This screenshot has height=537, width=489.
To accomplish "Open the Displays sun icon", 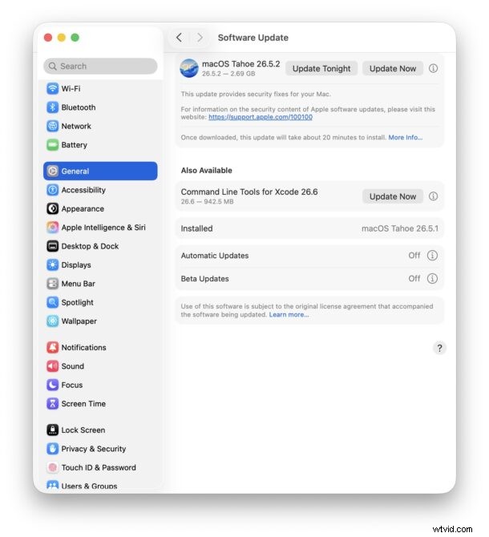I will (x=52, y=265).
